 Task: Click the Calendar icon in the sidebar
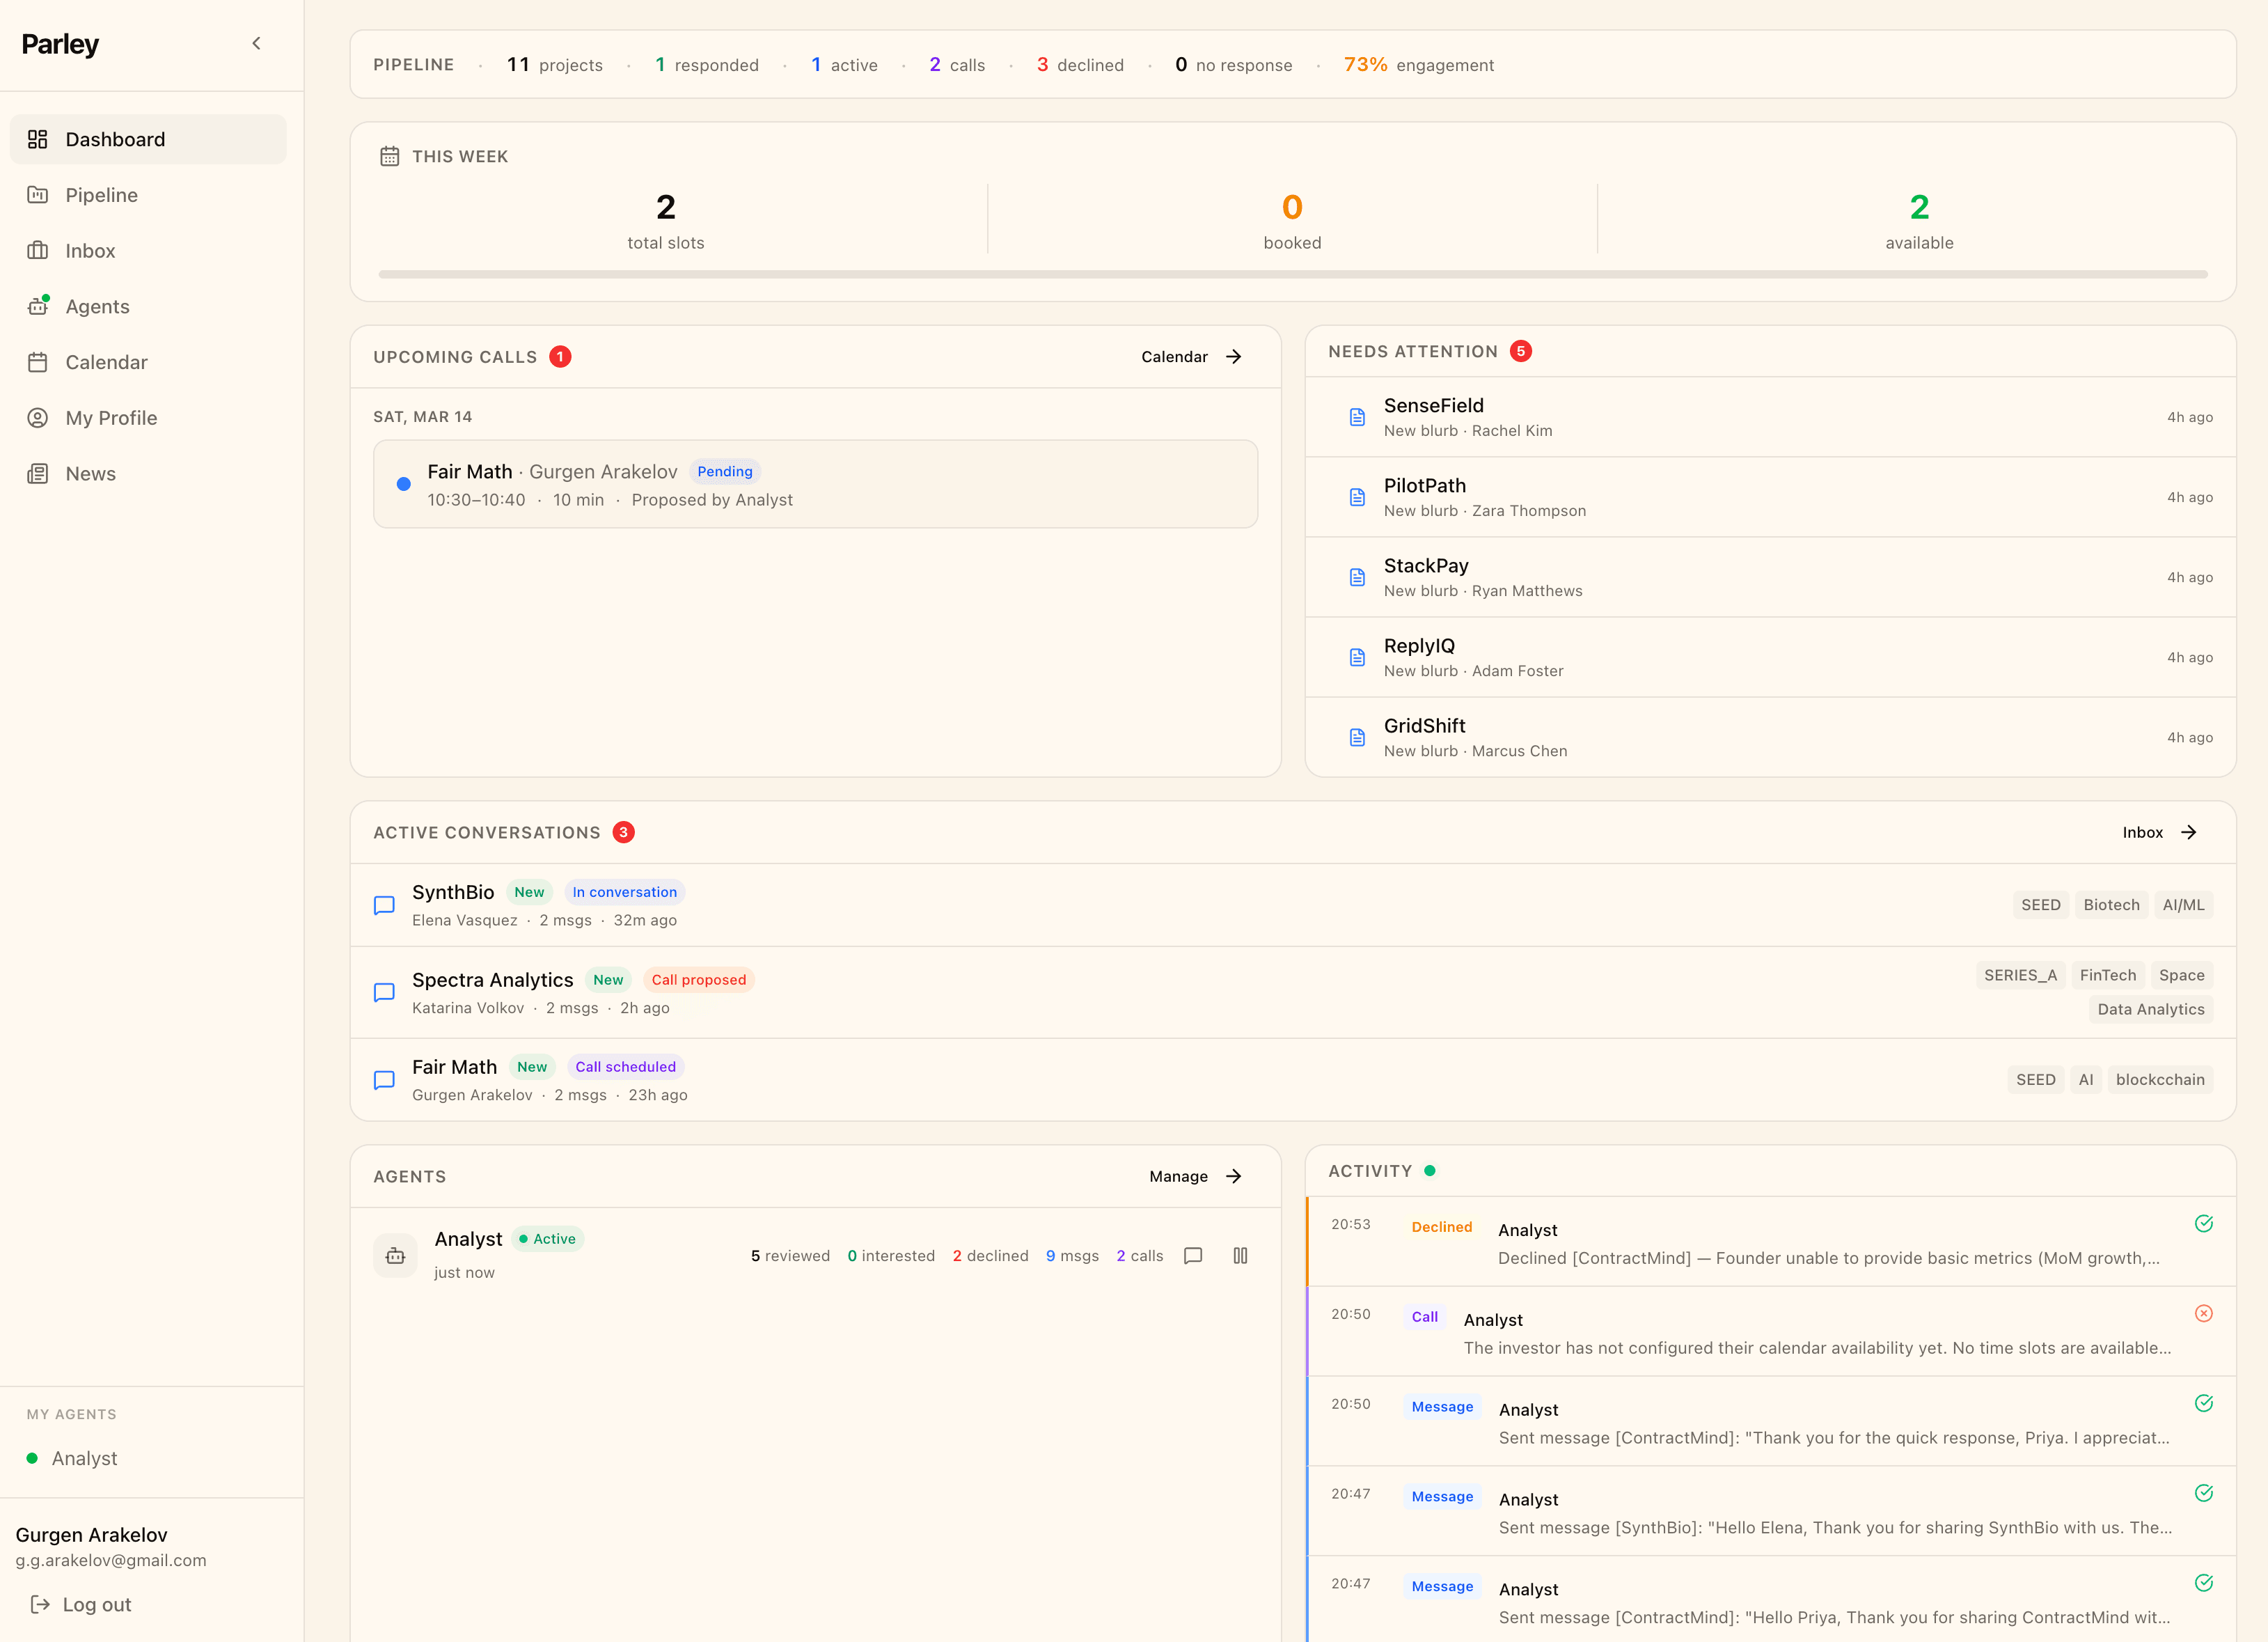pos(38,362)
